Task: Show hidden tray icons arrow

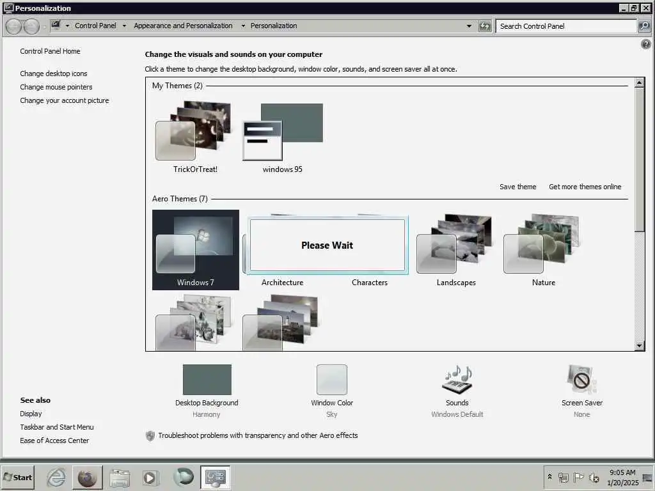Action: coord(549,477)
